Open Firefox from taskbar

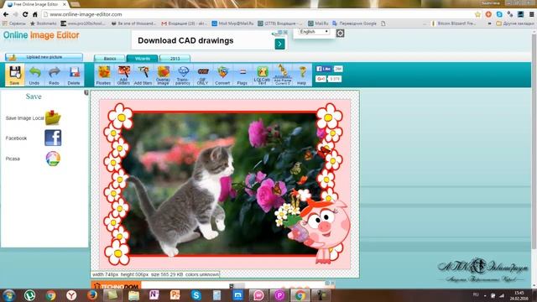click(91, 295)
